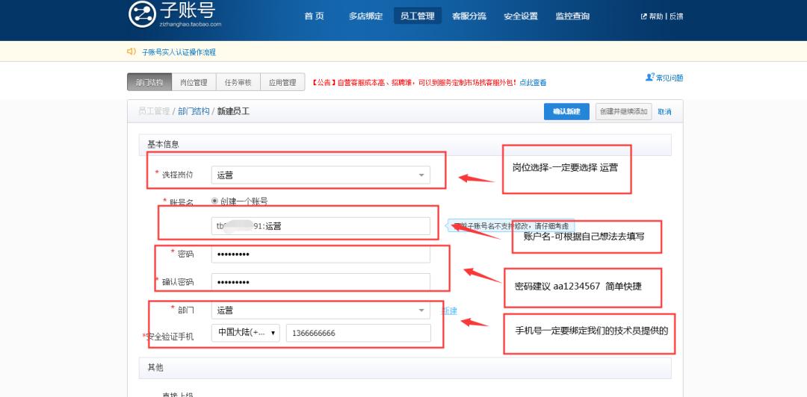The width and height of the screenshot is (807, 397).
Task: Click the account name input field
Action: (321, 226)
